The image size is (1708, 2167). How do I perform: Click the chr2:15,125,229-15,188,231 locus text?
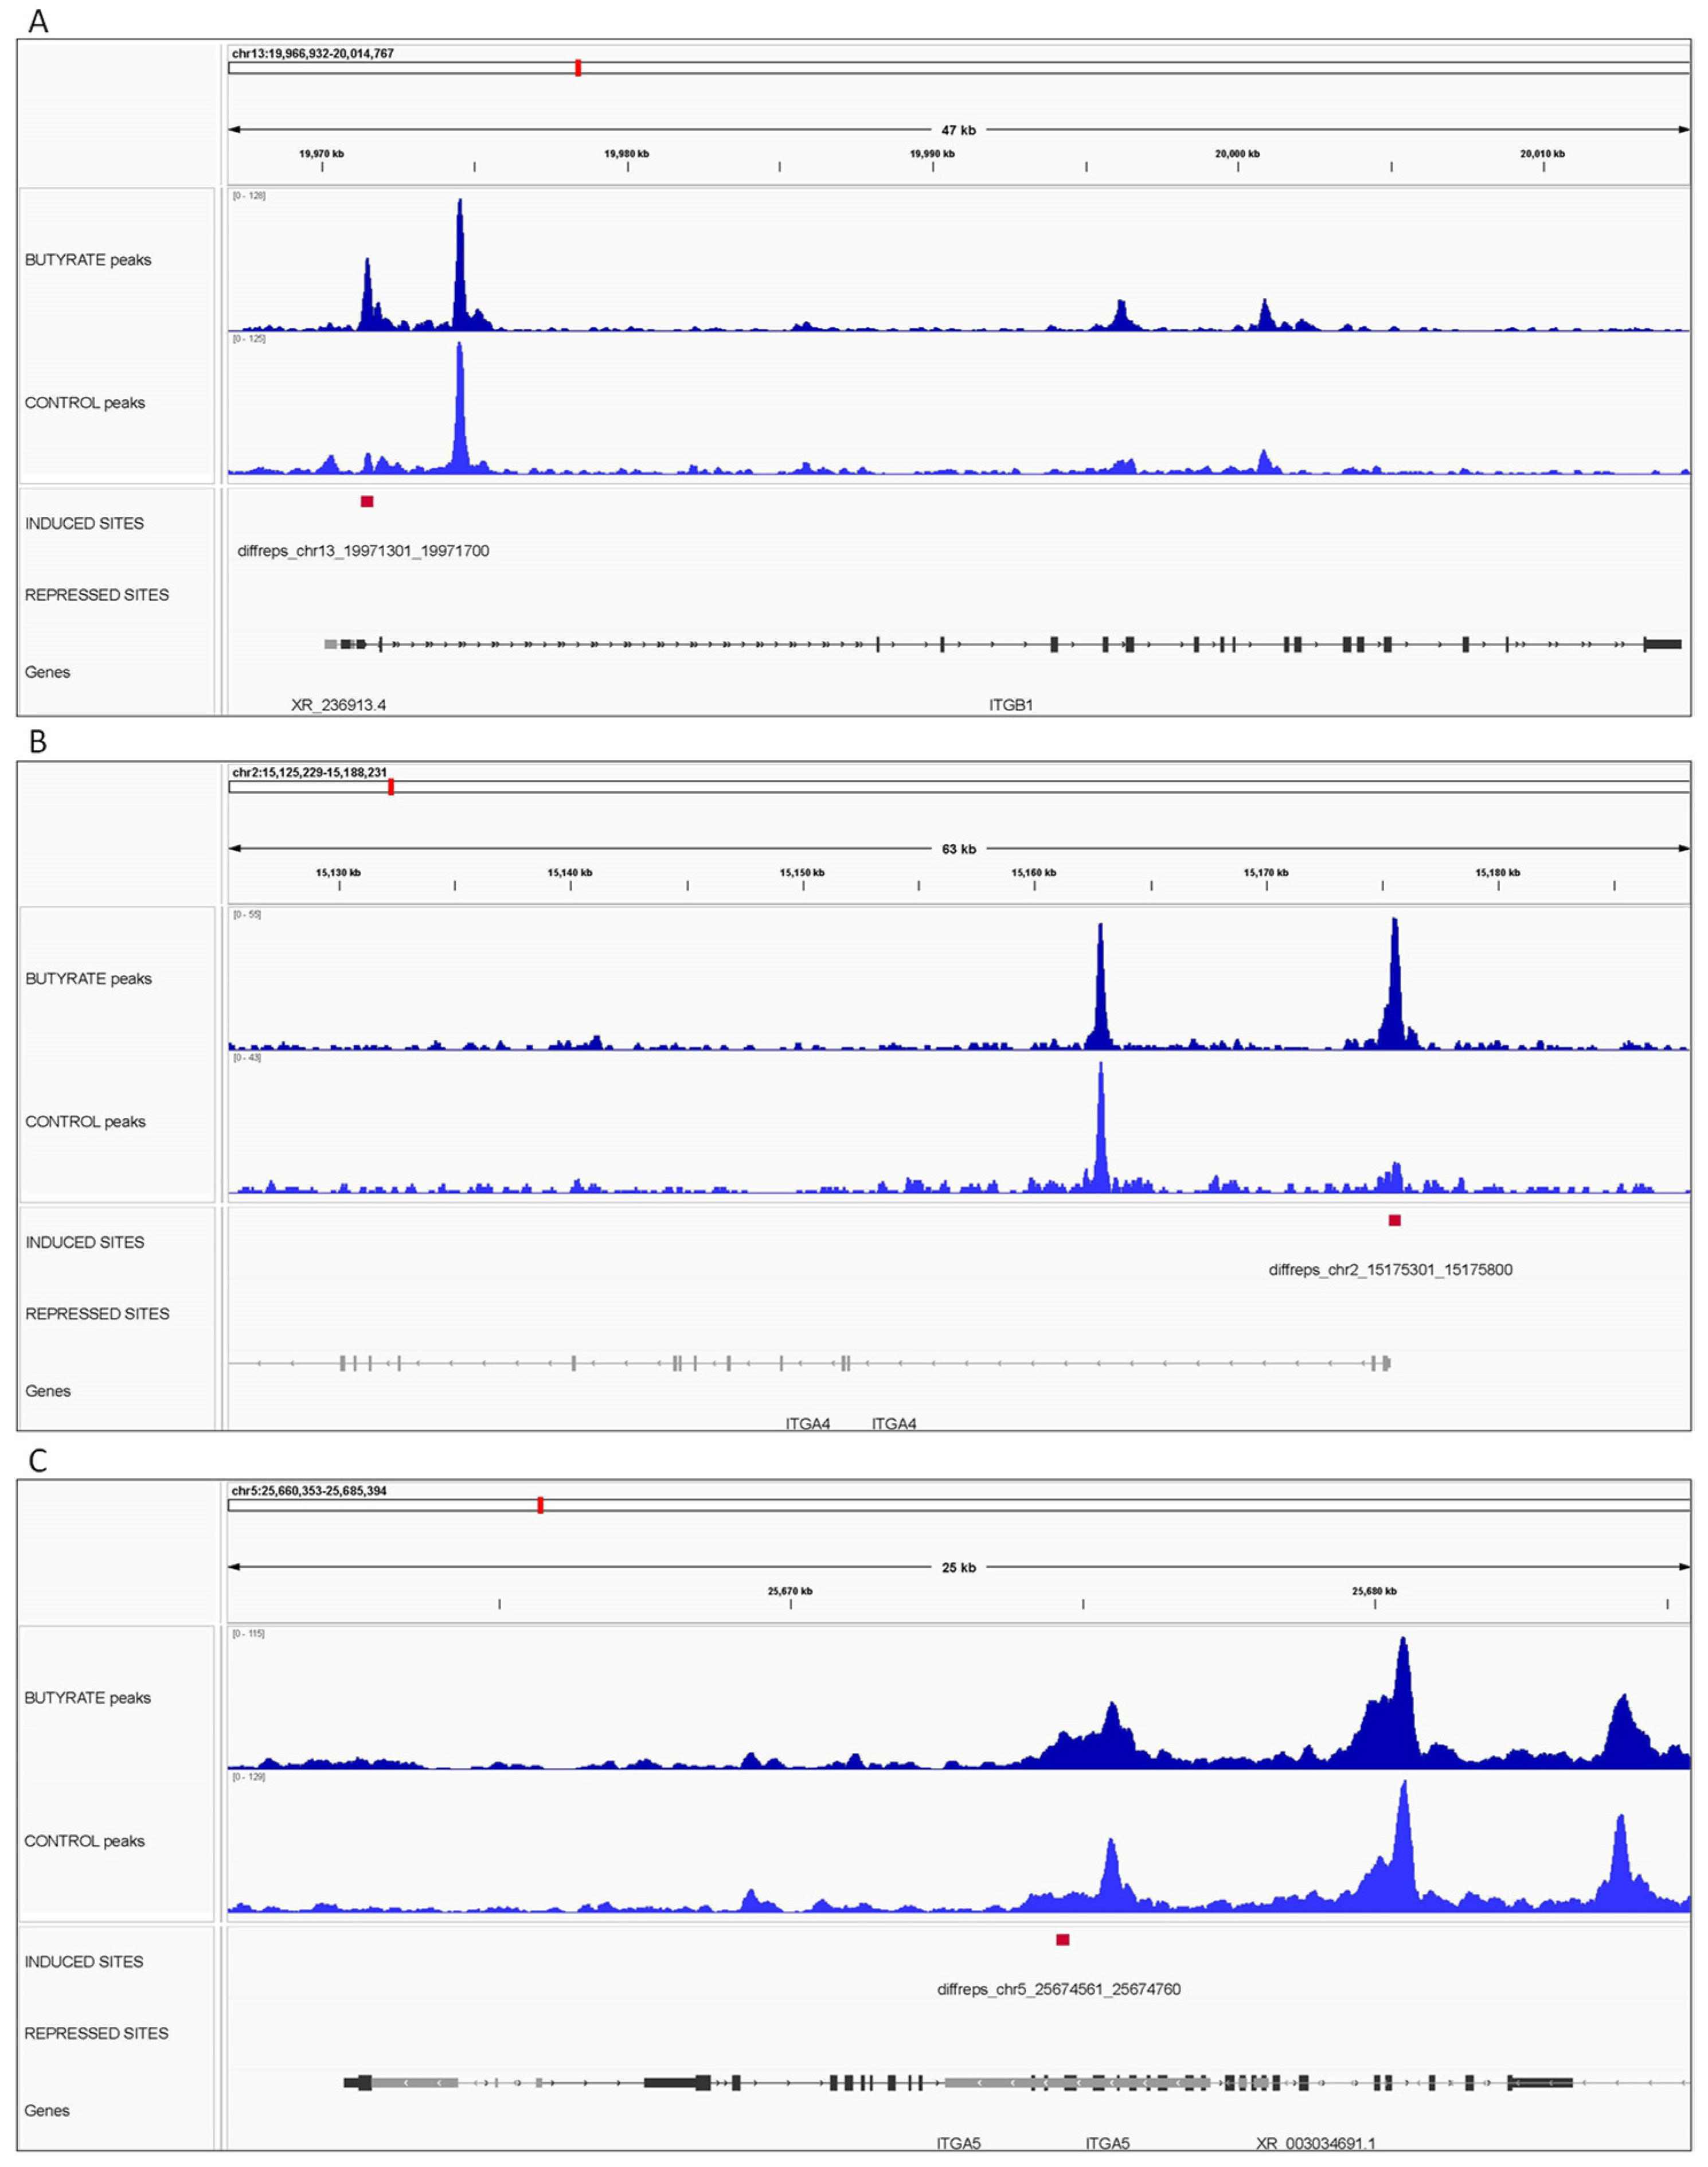(x=309, y=772)
